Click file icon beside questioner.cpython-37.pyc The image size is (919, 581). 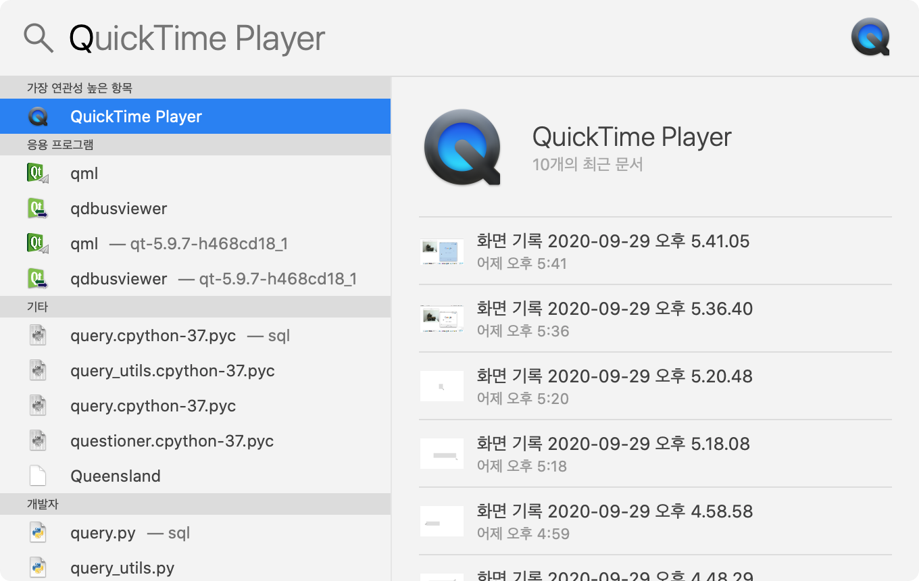coord(38,440)
